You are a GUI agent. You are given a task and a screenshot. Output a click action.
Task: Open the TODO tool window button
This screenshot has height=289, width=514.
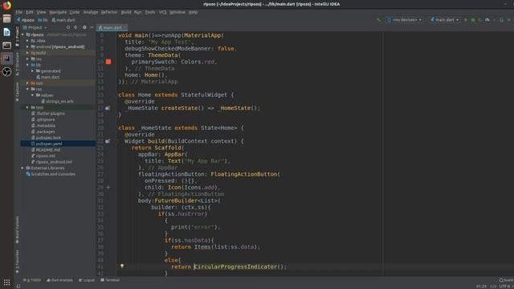tap(32, 280)
